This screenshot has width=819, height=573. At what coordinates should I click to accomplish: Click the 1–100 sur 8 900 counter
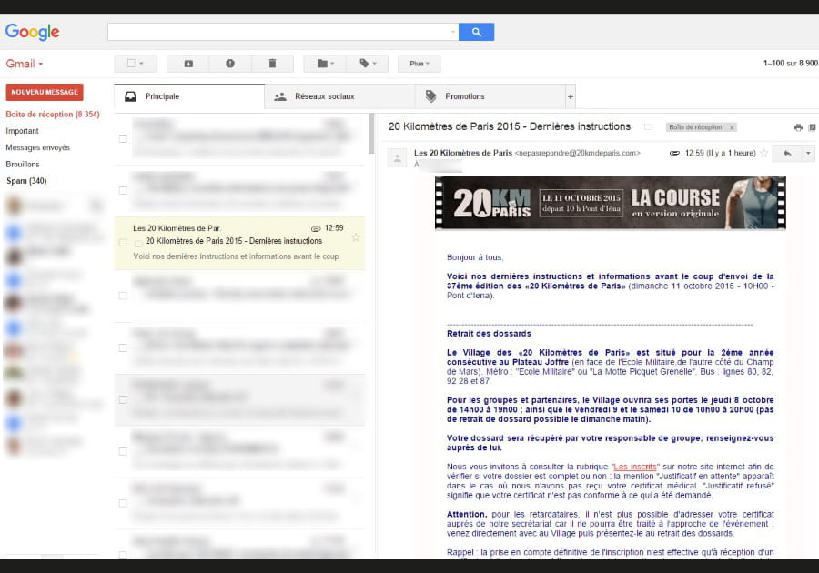pyautogui.click(x=790, y=63)
